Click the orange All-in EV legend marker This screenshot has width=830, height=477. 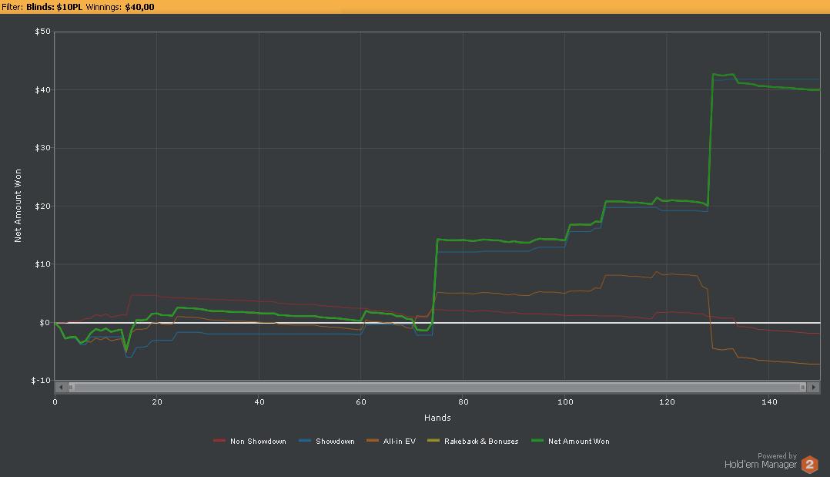click(373, 442)
